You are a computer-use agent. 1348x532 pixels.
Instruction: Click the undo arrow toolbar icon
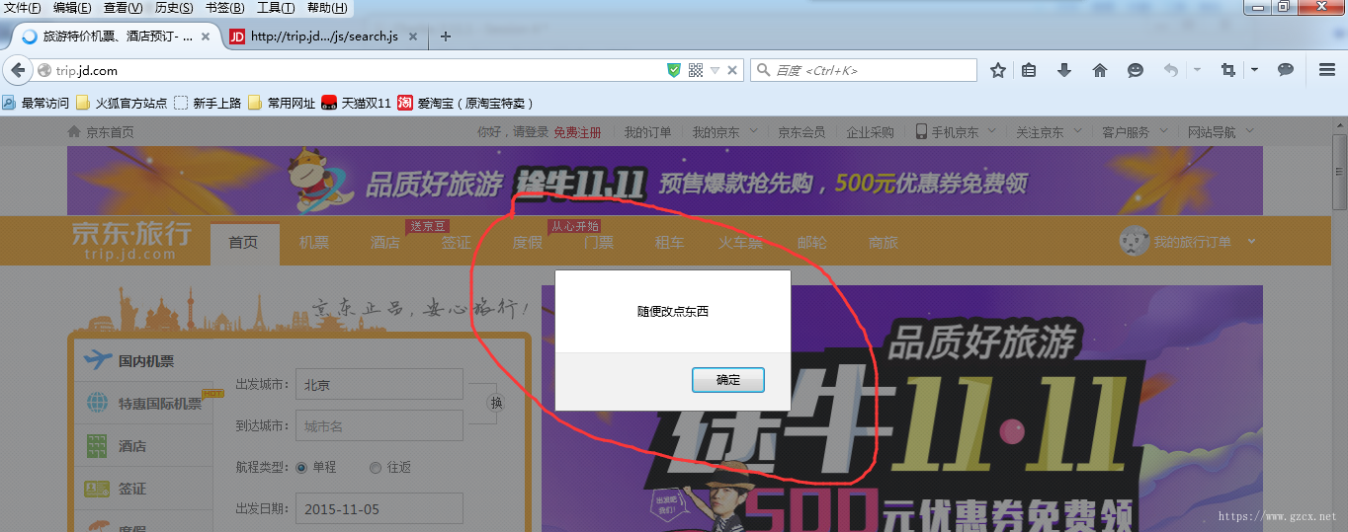click(1171, 70)
